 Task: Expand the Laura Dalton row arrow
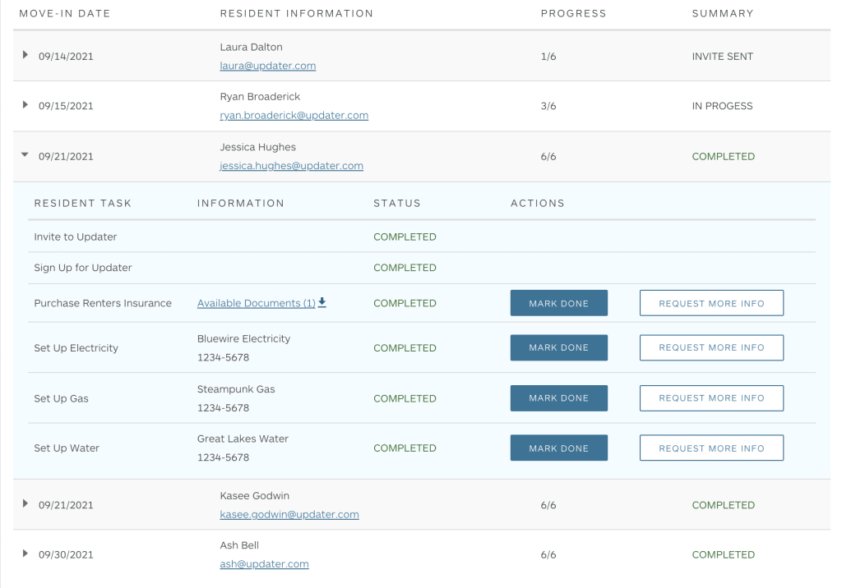pyautogui.click(x=25, y=55)
